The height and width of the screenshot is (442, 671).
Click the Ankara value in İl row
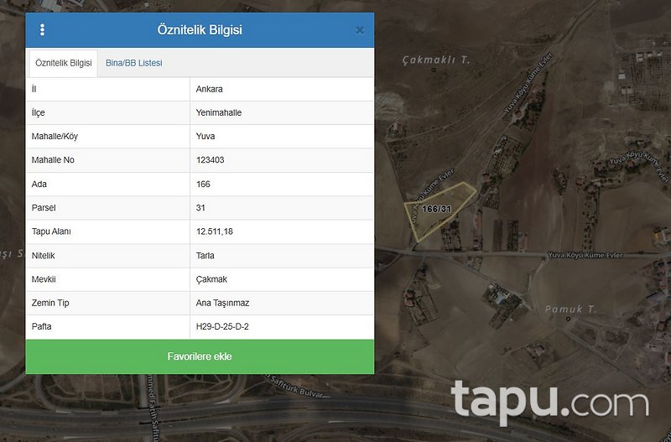(x=209, y=89)
